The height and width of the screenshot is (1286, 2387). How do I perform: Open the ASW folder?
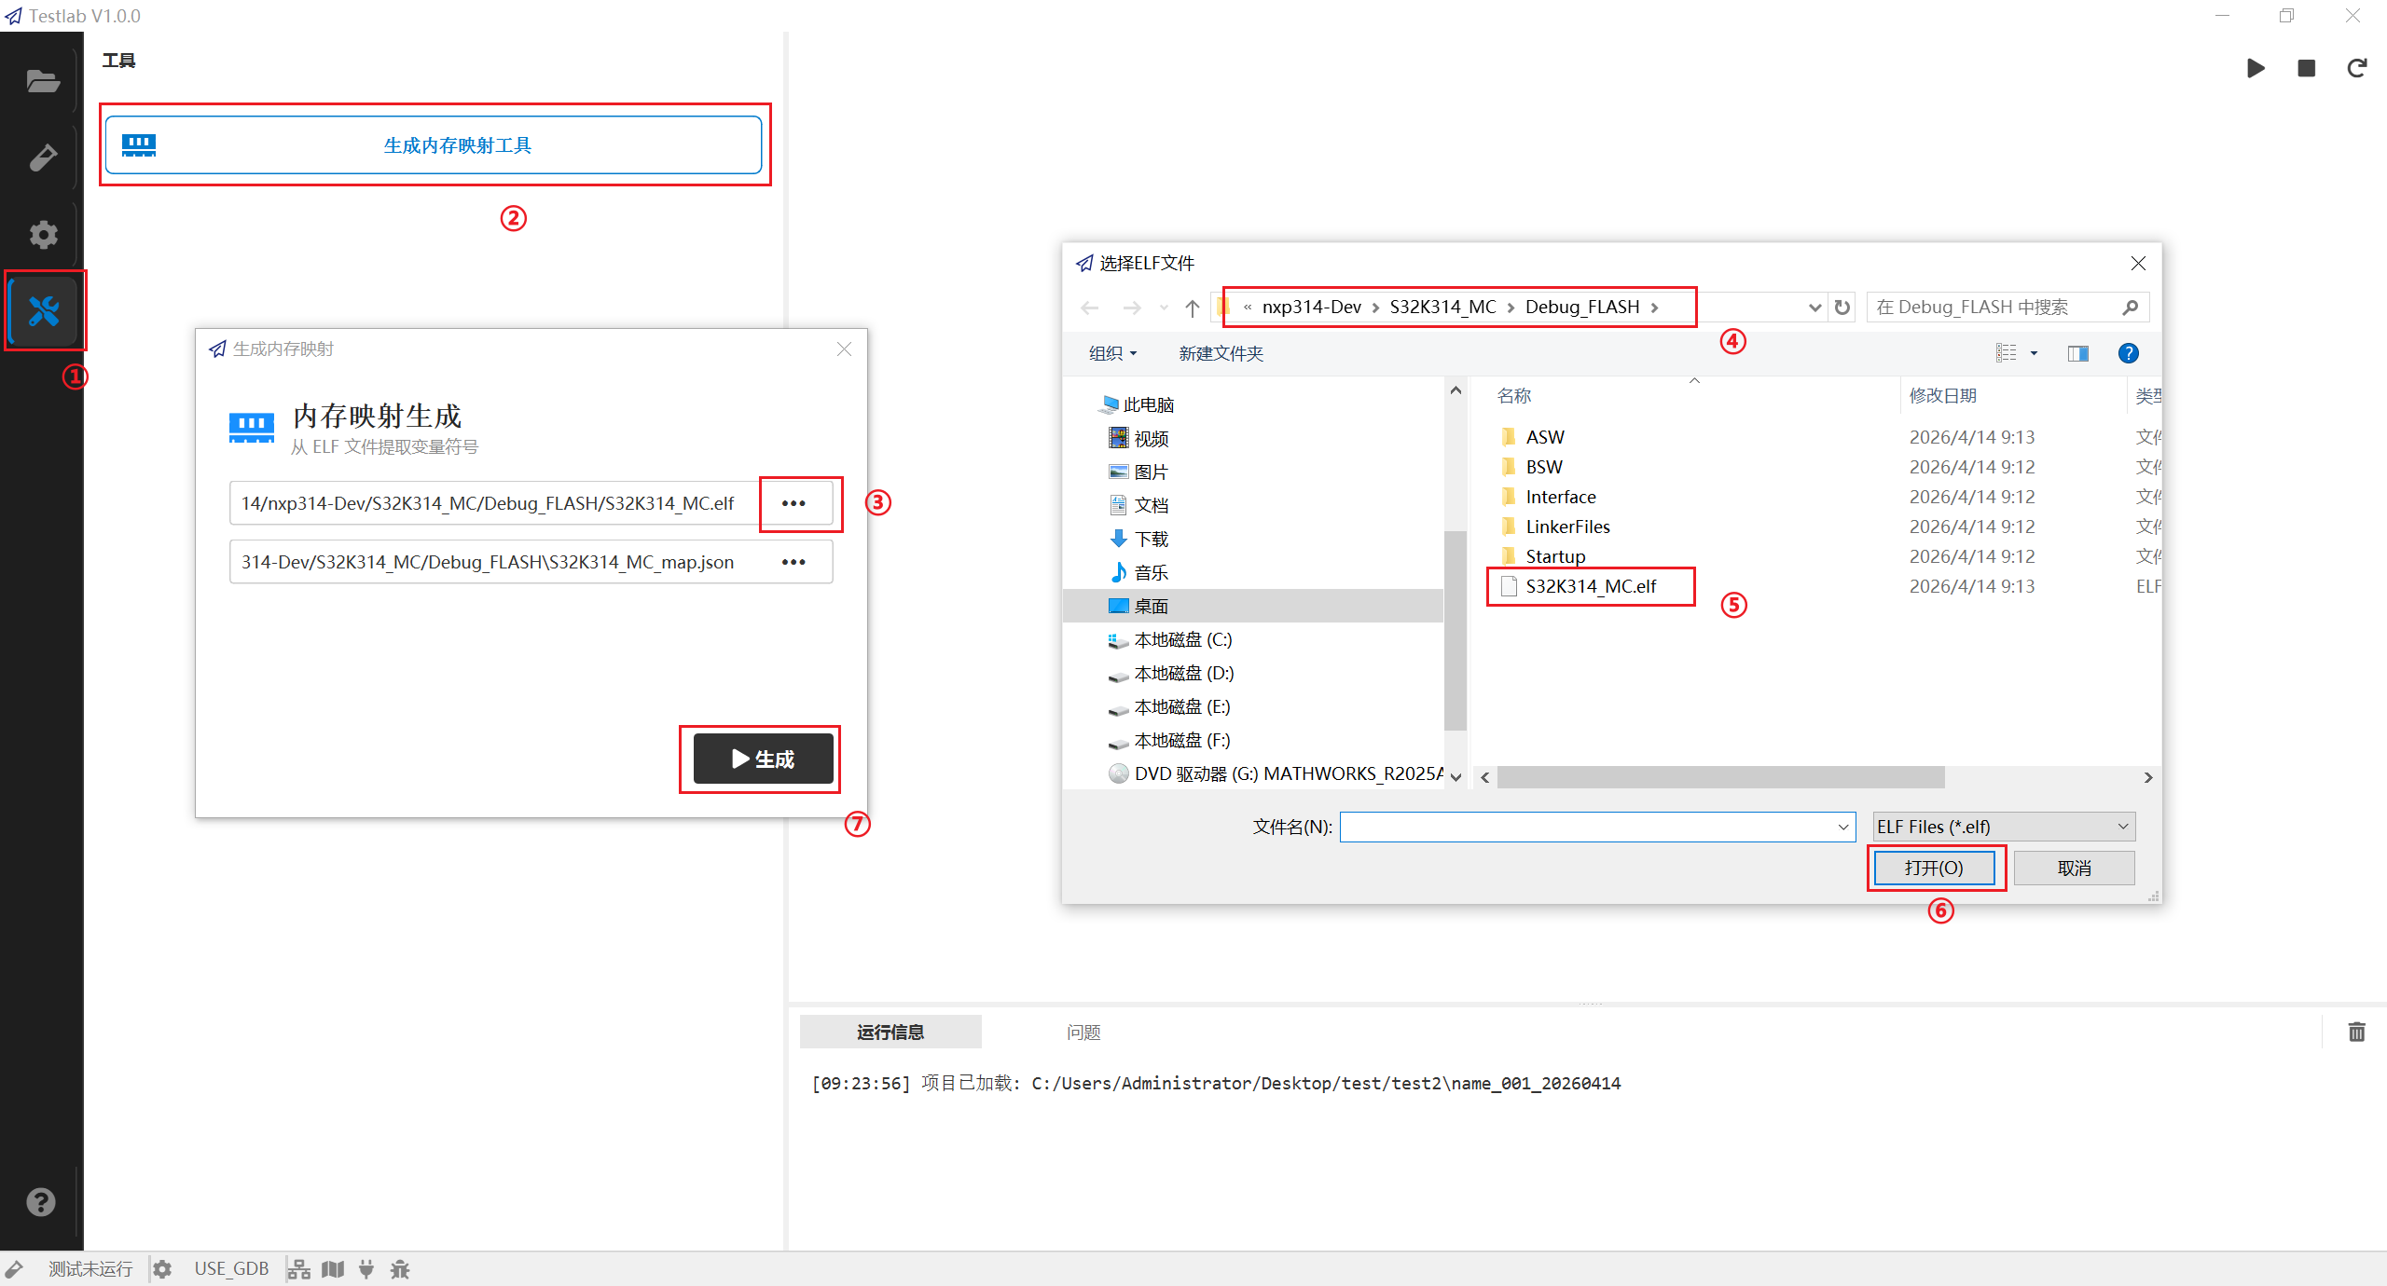click(1544, 437)
